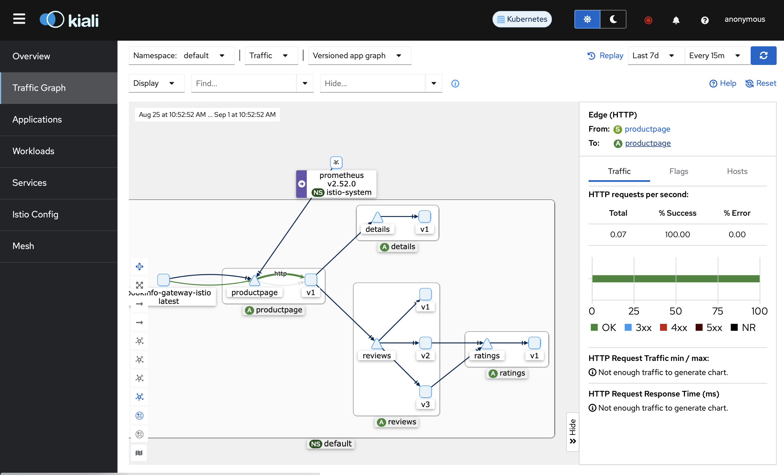Image resolution: width=784 pixels, height=475 pixels.
Task: Click the red recording status icon
Action: 648,20
